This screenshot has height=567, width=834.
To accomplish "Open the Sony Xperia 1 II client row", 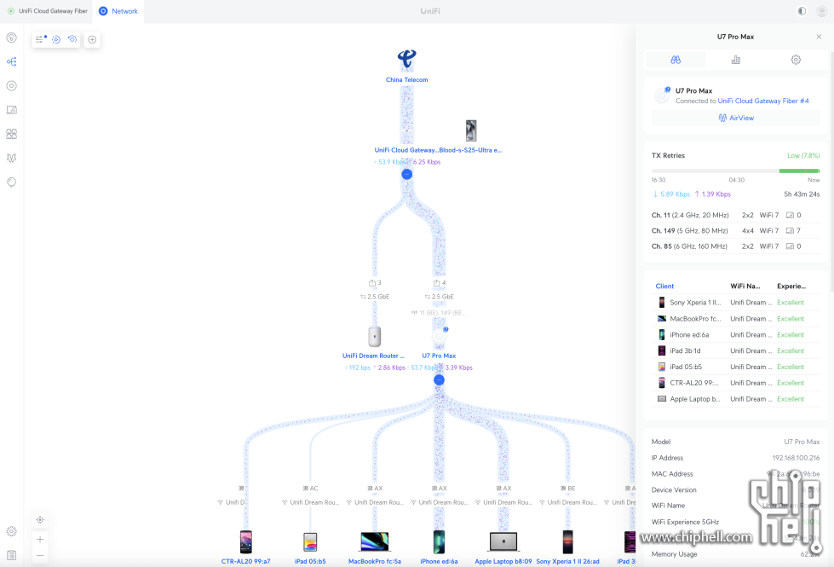I will point(735,303).
